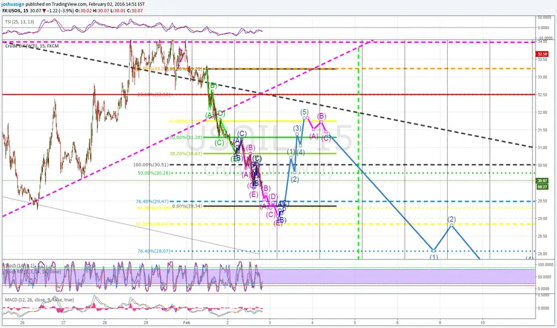Select date 26 on the time axis

pyautogui.click(x=22, y=322)
